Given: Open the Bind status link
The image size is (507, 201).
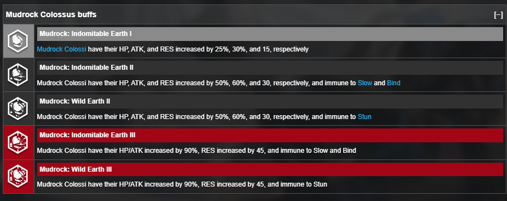Looking at the screenshot, I should (394, 83).
